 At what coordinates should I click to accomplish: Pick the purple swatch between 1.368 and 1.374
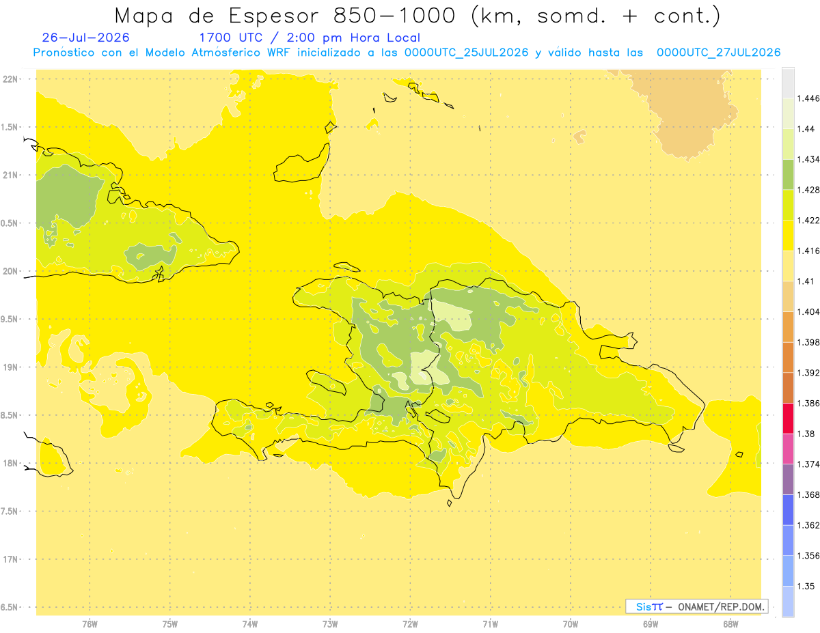click(x=788, y=479)
